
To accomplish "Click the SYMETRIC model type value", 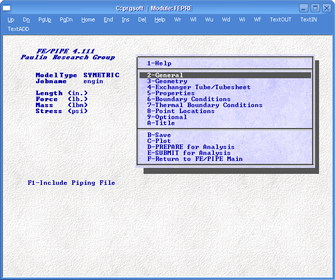I will click(x=101, y=75).
